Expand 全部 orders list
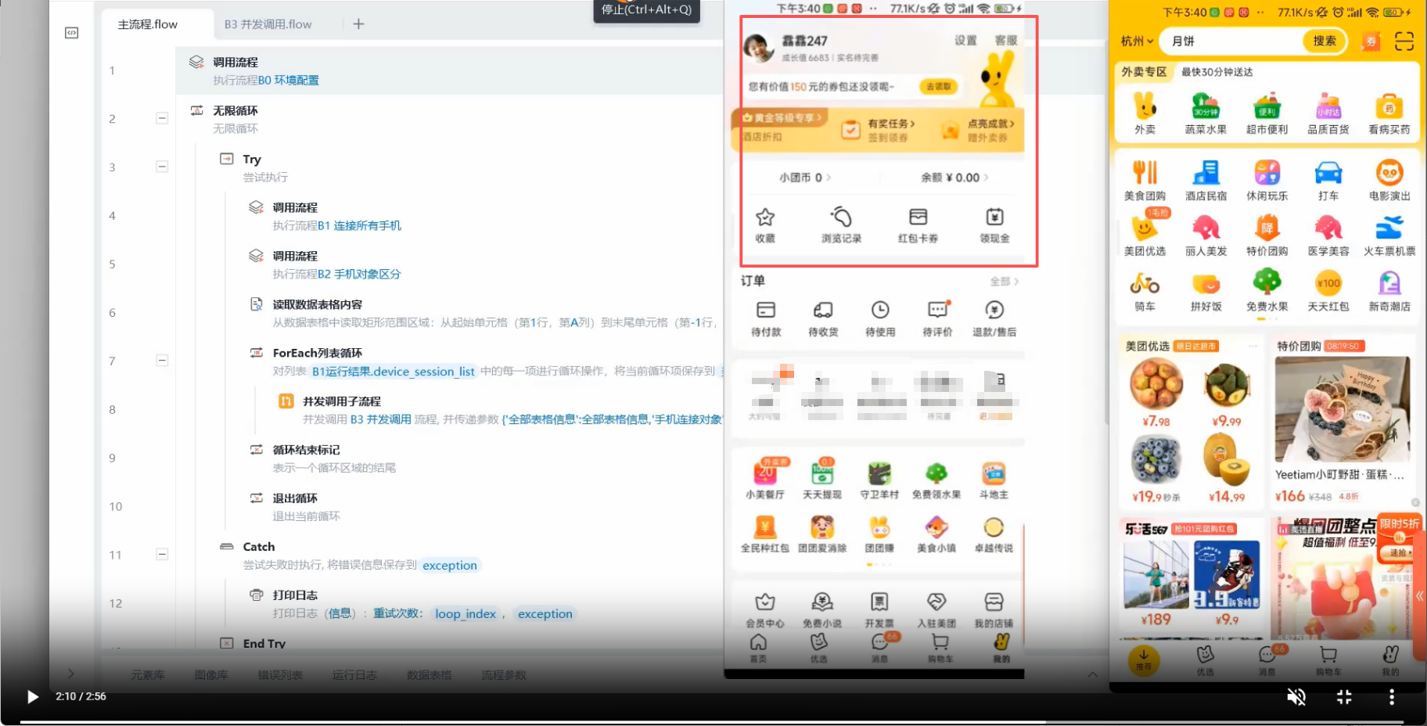The height and width of the screenshot is (726, 1427). 1005,282
